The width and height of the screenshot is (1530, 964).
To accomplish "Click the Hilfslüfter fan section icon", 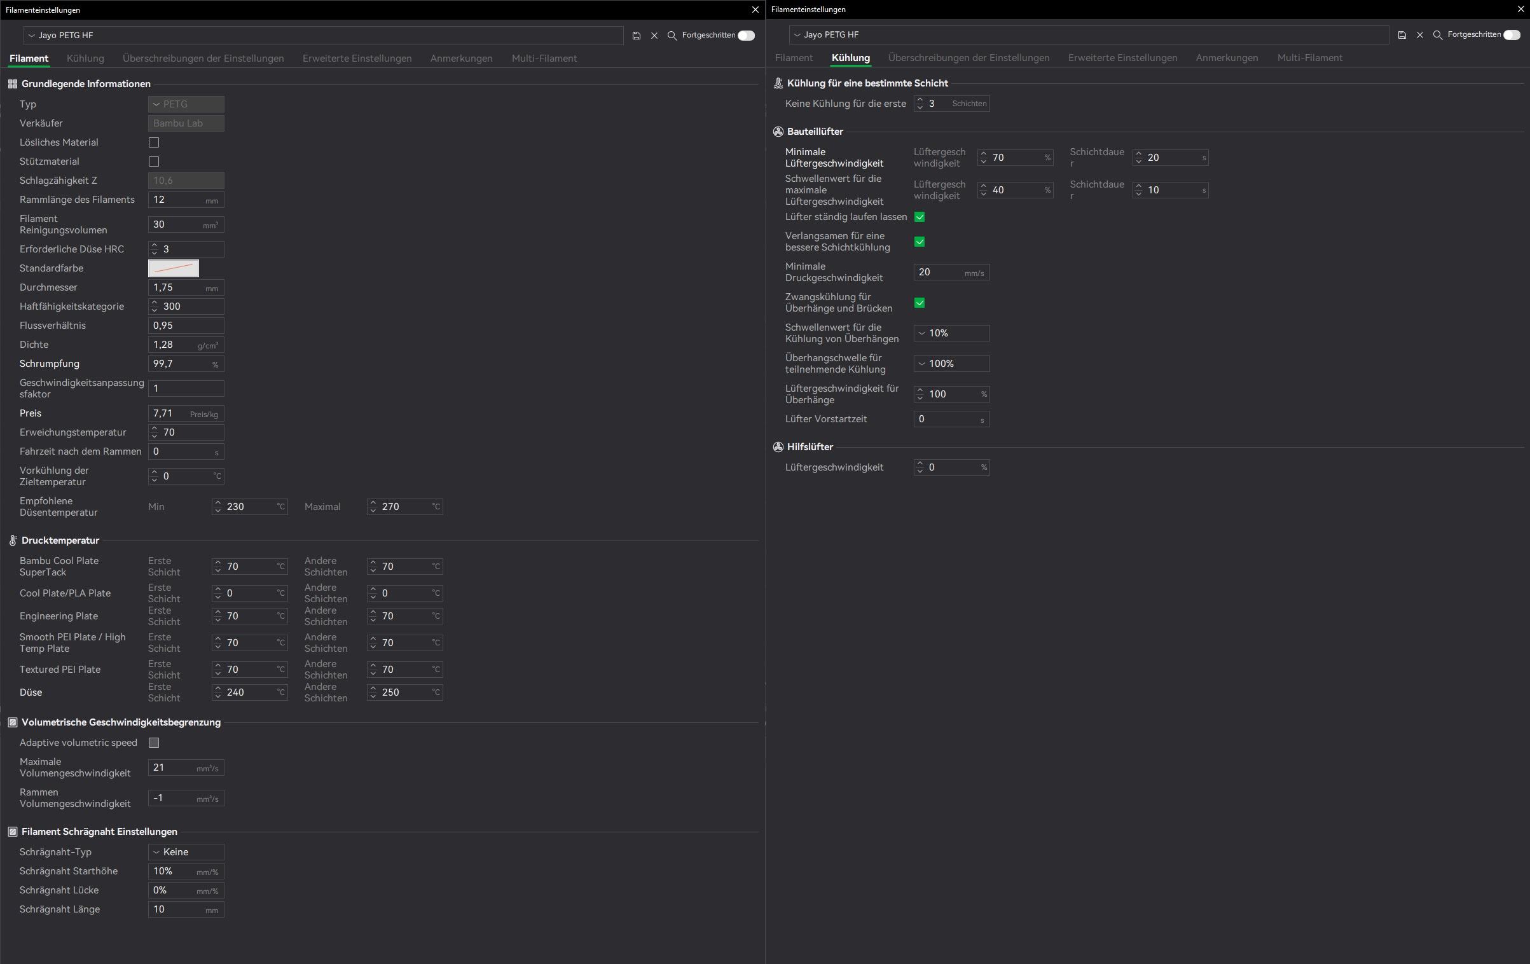I will click(778, 447).
